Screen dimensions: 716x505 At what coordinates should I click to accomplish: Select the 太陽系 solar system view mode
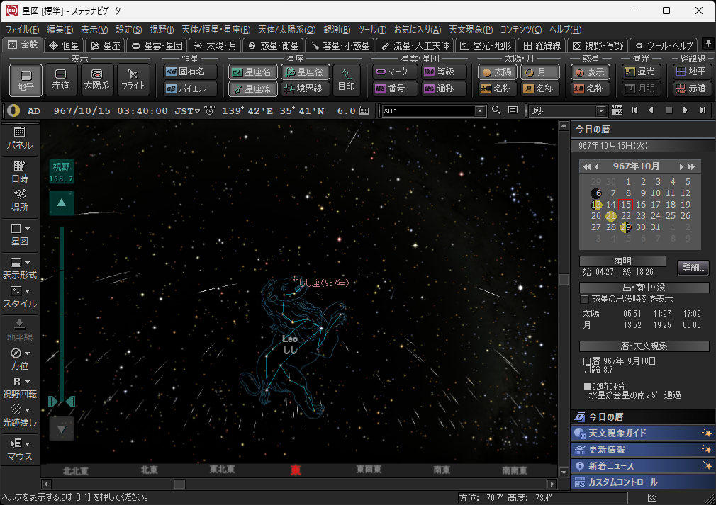pos(97,79)
